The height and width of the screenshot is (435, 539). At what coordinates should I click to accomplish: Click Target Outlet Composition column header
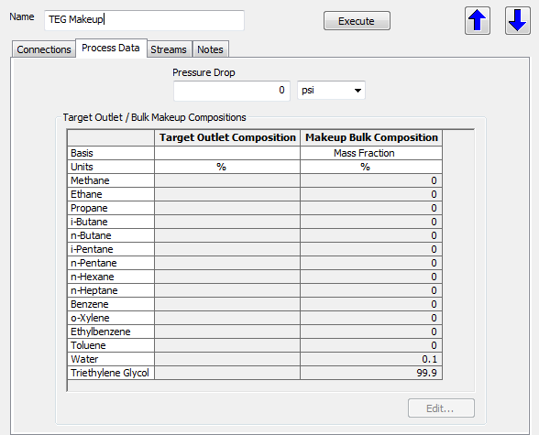point(227,137)
